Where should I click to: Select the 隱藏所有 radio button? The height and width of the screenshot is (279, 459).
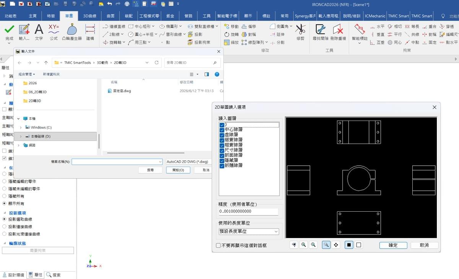pos(5,196)
